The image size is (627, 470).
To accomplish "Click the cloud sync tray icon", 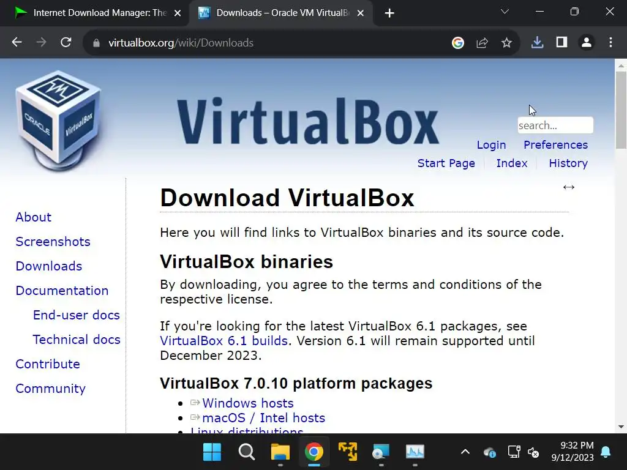I will click(489, 452).
